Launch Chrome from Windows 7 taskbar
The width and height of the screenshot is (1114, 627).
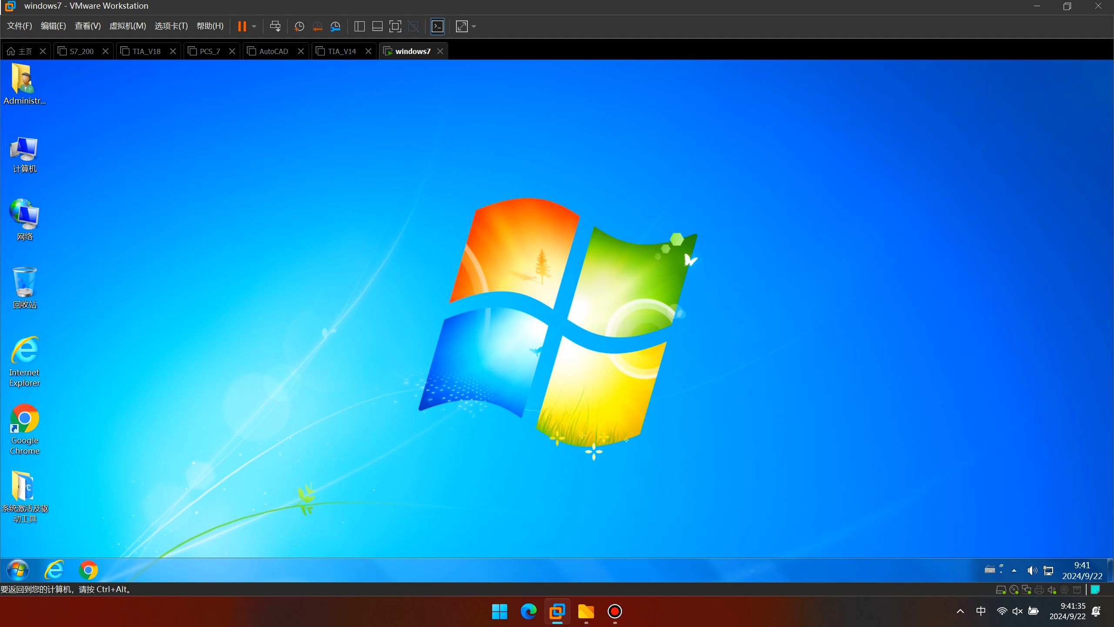tap(88, 570)
